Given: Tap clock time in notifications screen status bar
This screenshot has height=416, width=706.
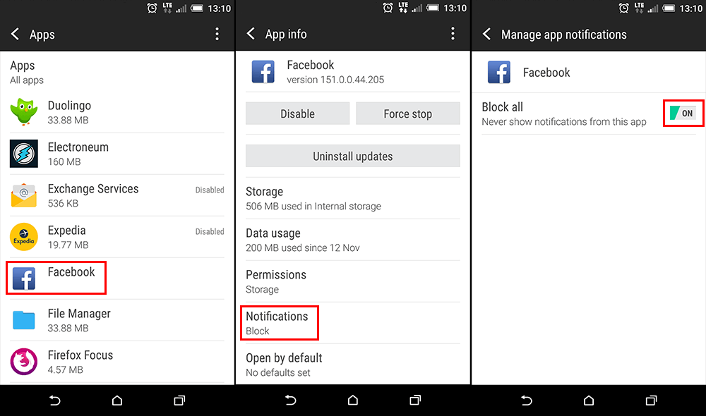Looking at the screenshot, I should click(x=691, y=8).
